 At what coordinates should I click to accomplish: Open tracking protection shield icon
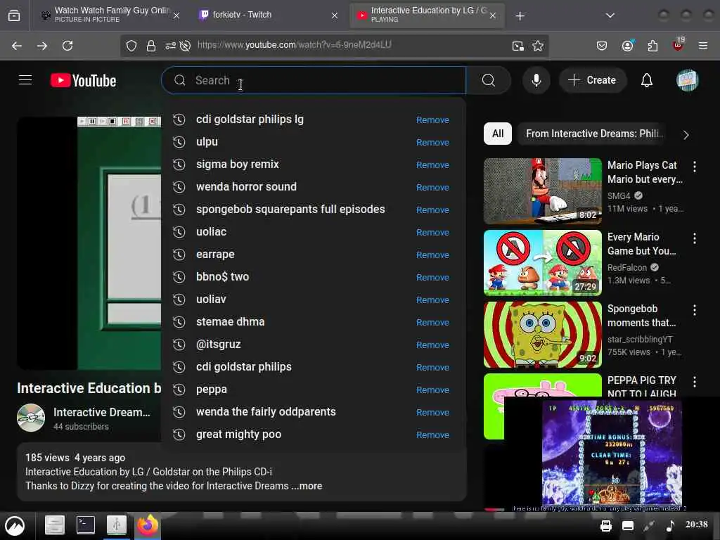(131, 46)
